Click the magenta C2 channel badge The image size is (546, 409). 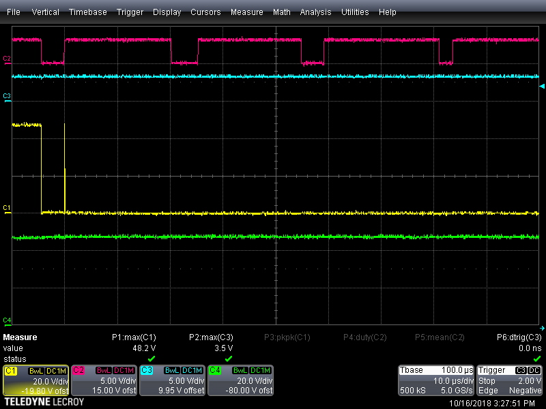point(78,371)
